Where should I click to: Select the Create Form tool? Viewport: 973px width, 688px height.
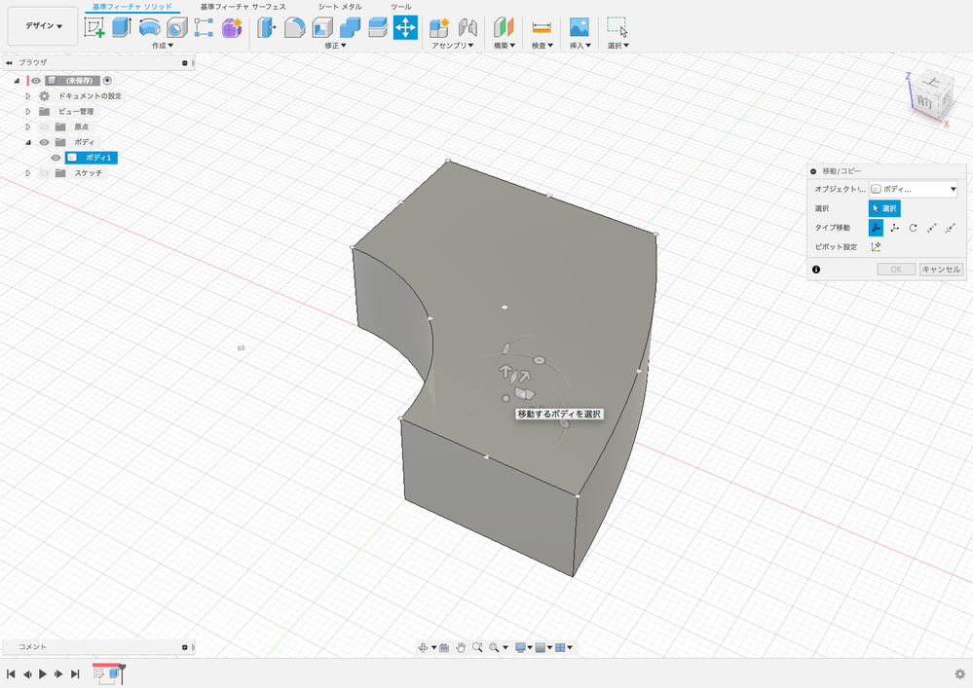(232, 27)
